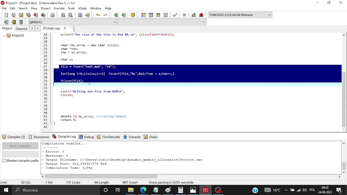This screenshot has width=347, height=195.
Task: Click the Replace toolbar icon
Action: click(70, 15)
